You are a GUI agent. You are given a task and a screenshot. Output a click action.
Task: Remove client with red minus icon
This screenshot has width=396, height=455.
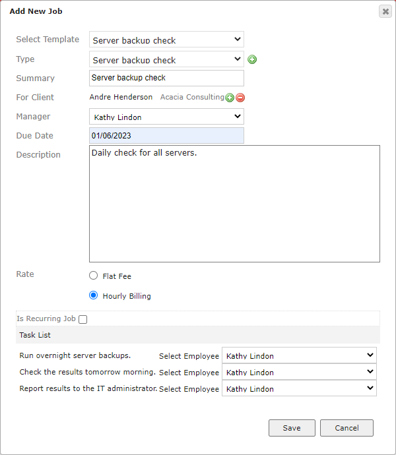240,98
